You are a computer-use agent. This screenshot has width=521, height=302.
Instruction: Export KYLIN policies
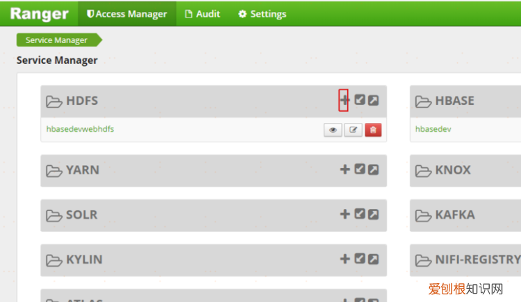tap(374, 259)
